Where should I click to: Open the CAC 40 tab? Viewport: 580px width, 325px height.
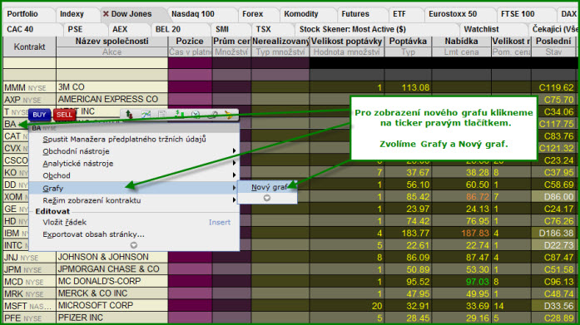(20, 29)
